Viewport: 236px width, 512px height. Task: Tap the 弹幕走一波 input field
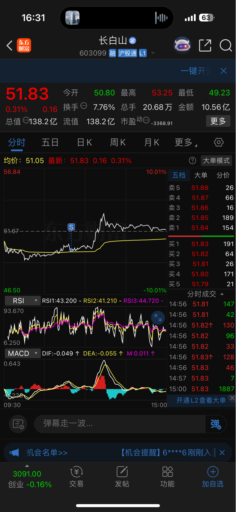[x=120, y=423]
